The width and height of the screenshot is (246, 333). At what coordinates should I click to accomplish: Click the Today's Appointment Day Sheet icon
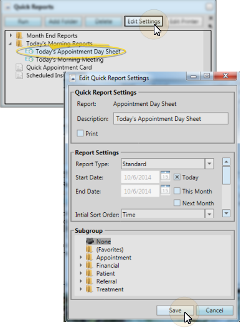[29, 51]
